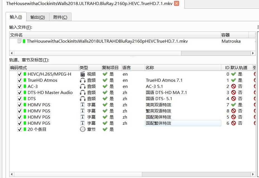259x178 pixels.
Task: Click headphones icon of DTS-HD Master Audio row
Action: click(x=83, y=93)
